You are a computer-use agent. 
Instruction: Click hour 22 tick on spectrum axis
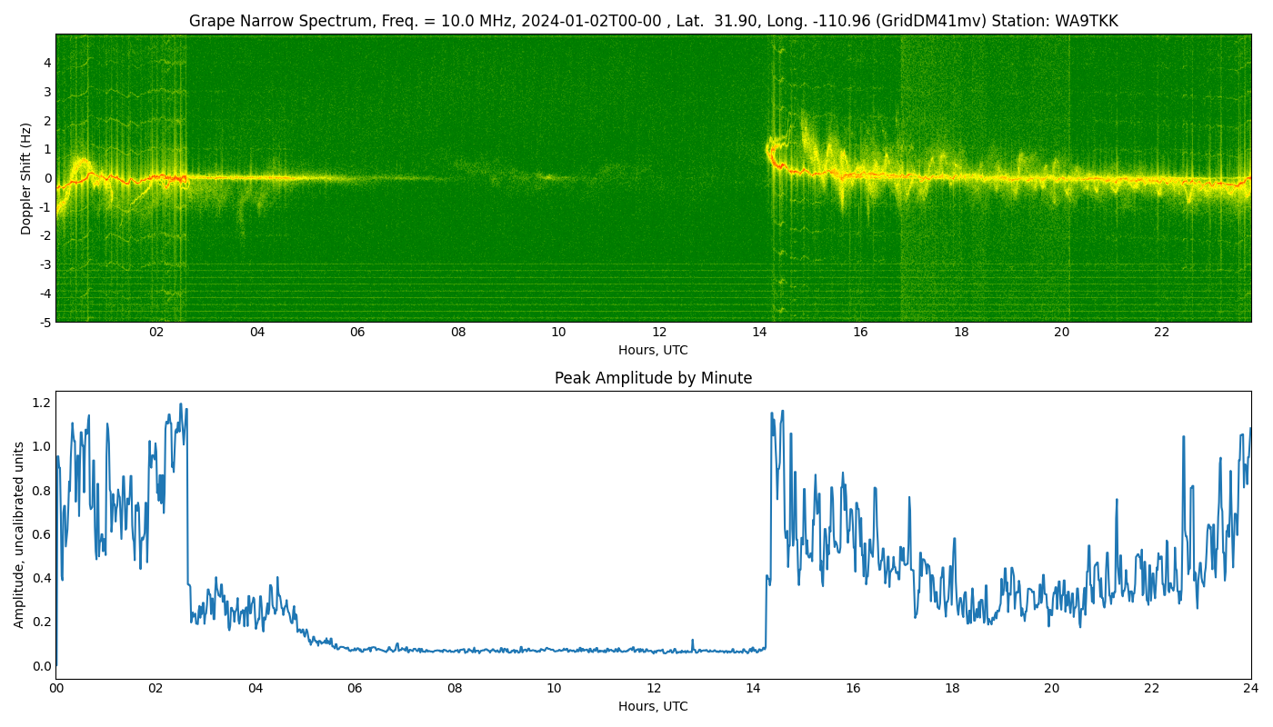coord(1162,332)
